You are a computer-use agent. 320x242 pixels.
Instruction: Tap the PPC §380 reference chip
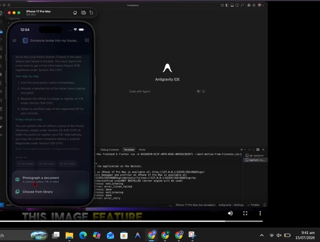67,164
